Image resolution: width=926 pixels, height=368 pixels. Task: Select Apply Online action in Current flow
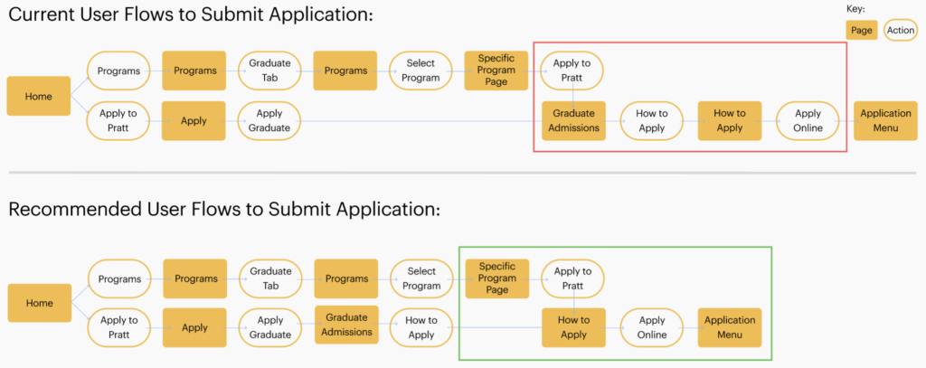click(x=808, y=120)
